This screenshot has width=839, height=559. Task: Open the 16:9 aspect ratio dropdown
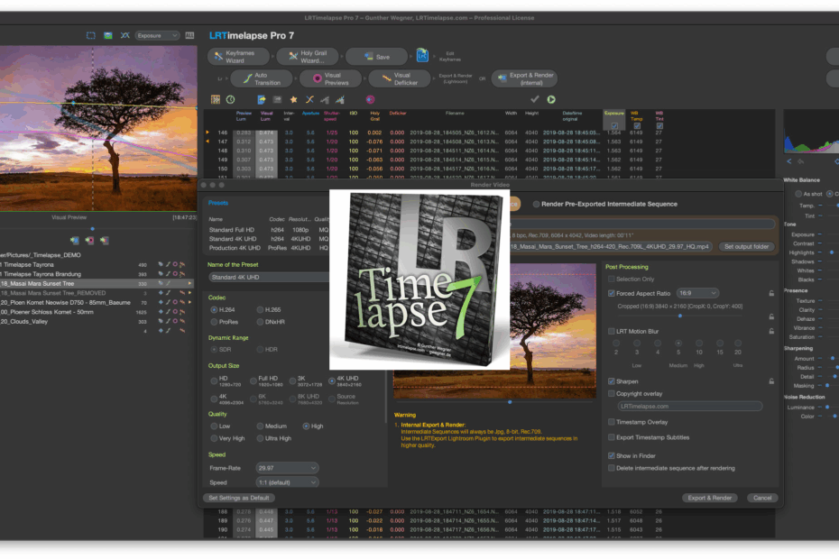coord(697,293)
